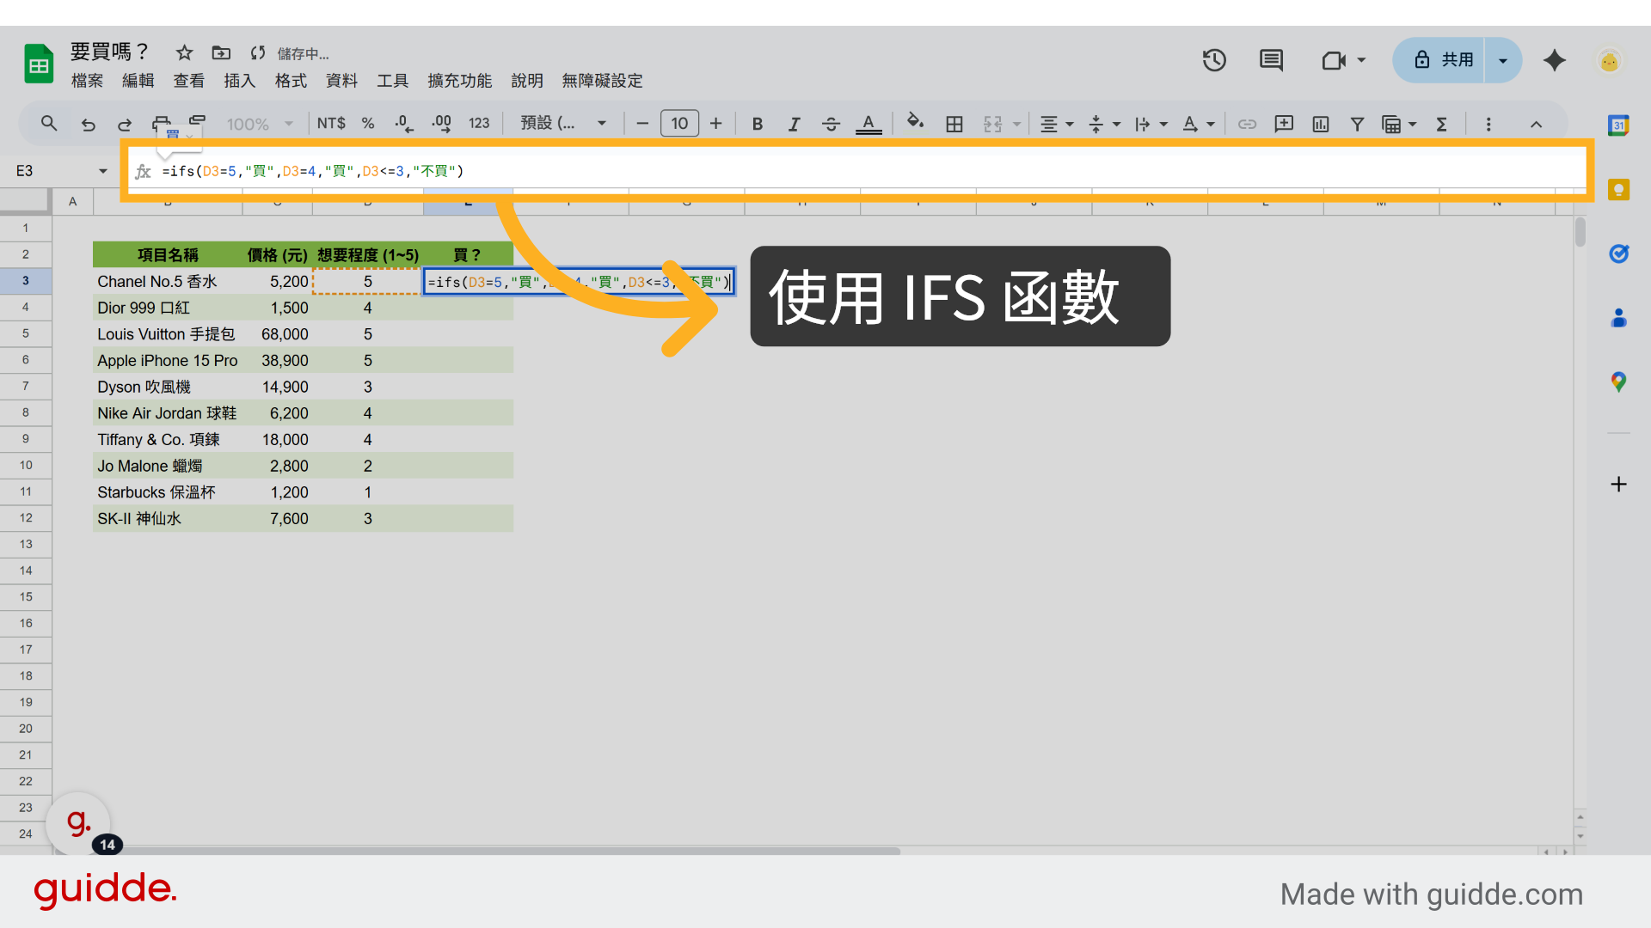
Task: Open the zoom 100% dropdown
Action: click(x=259, y=124)
